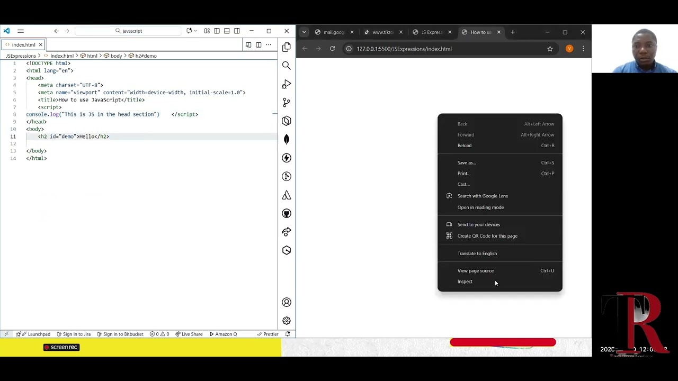Choose Send to your devices
Image resolution: width=678 pixels, height=381 pixels.
(500, 224)
